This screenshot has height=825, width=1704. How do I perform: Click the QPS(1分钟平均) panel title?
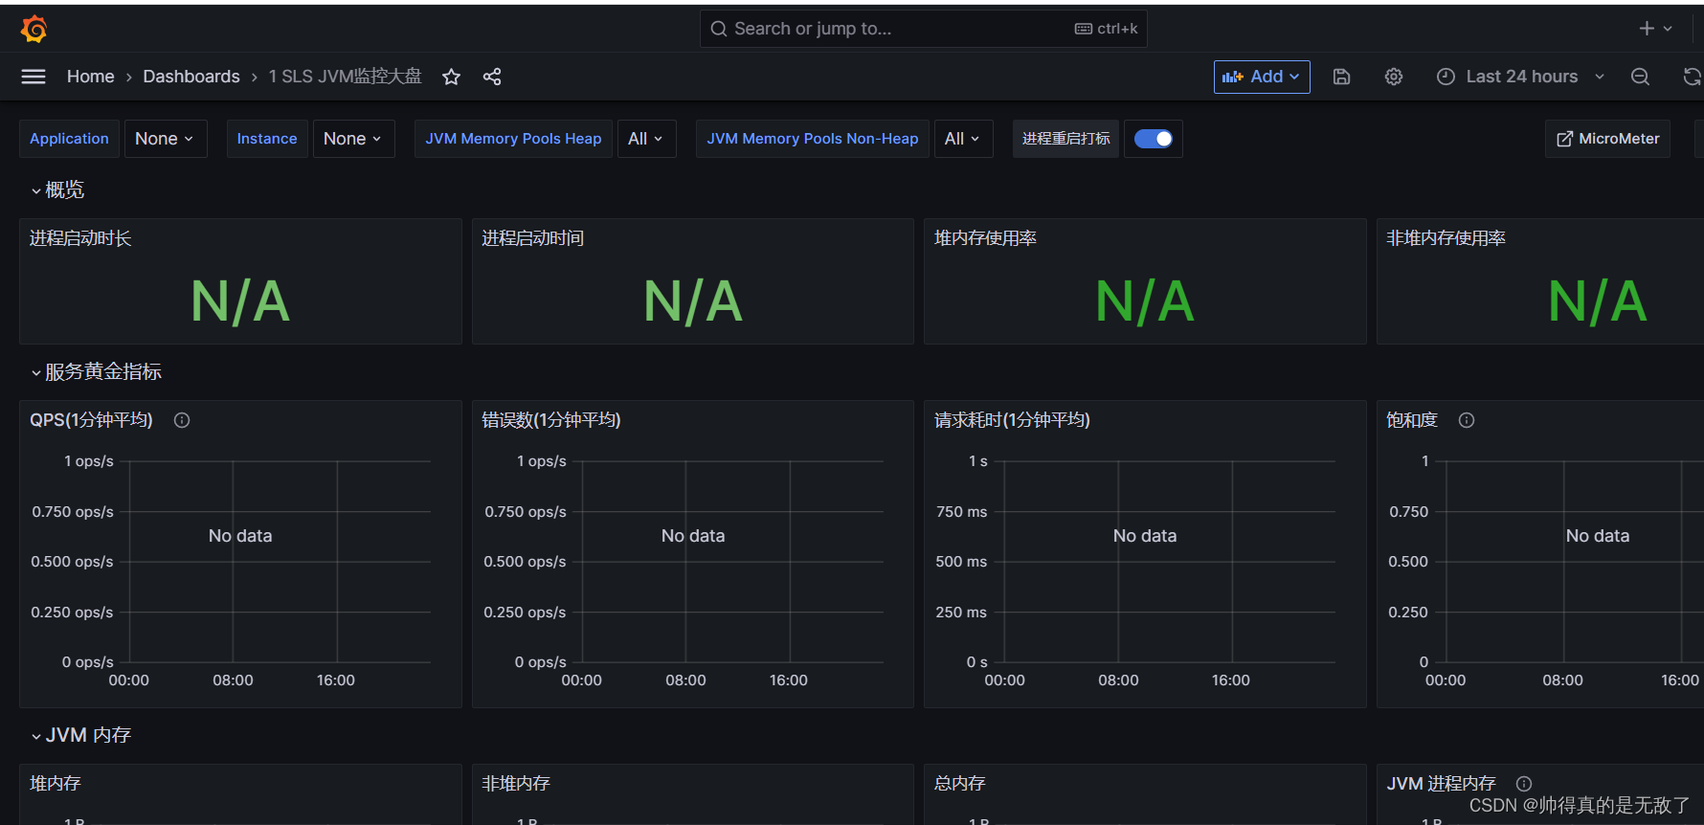coord(91,420)
